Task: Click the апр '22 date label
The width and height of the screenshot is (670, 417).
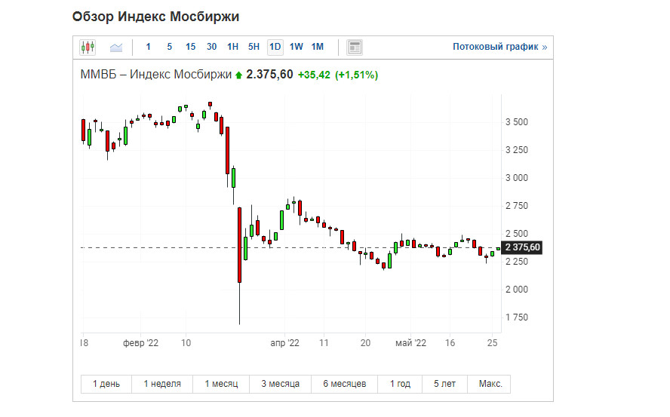Action: coord(285,343)
